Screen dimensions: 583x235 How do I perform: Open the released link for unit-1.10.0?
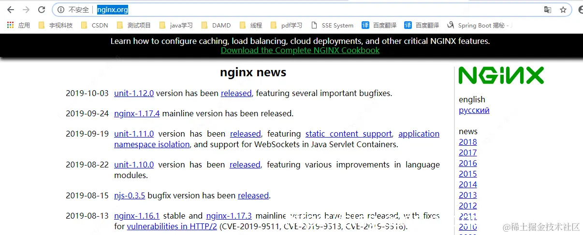tap(245, 165)
